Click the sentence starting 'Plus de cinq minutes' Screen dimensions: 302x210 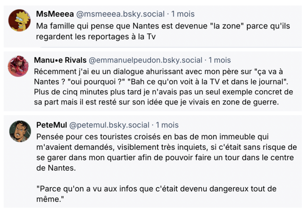pos(163,92)
